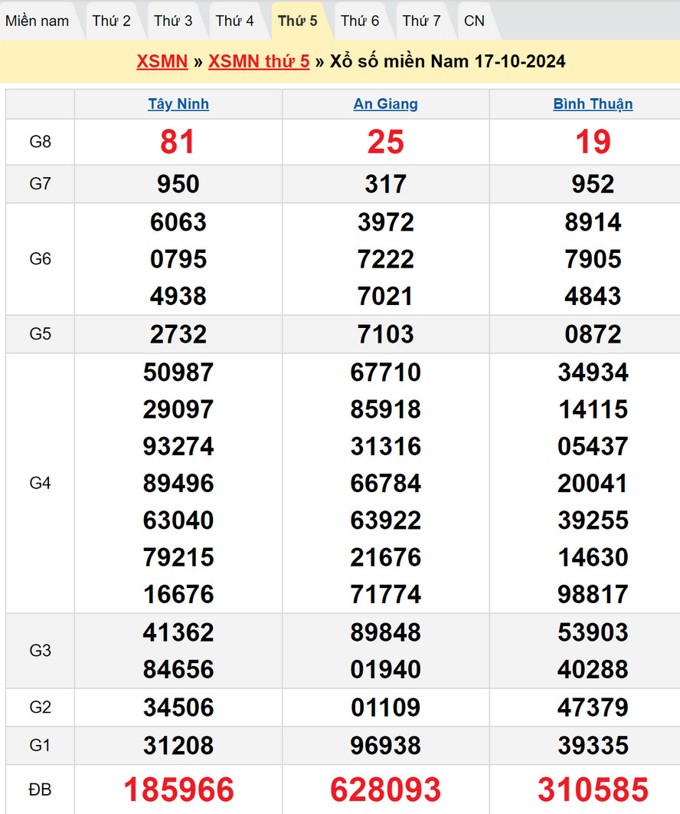Switch to the Thứ 6 tab

[x=360, y=21]
